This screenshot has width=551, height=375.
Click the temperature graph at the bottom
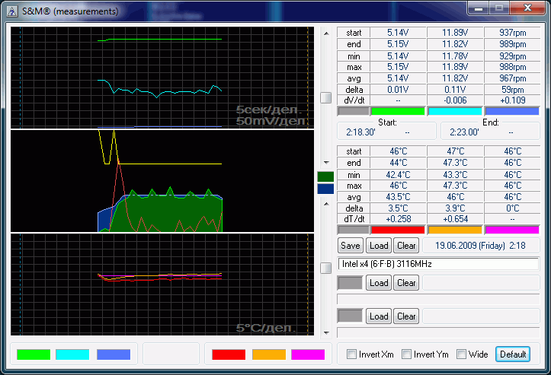162,284
